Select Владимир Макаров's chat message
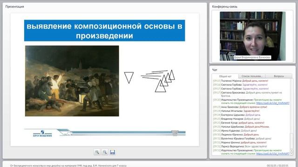Screen dimensions: 298x167 pyautogui.click(x=237, y=119)
